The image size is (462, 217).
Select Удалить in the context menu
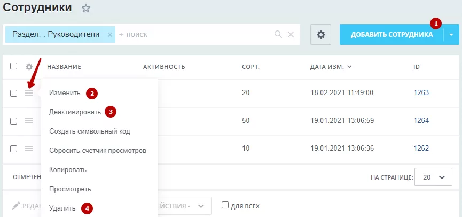point(62,208)
